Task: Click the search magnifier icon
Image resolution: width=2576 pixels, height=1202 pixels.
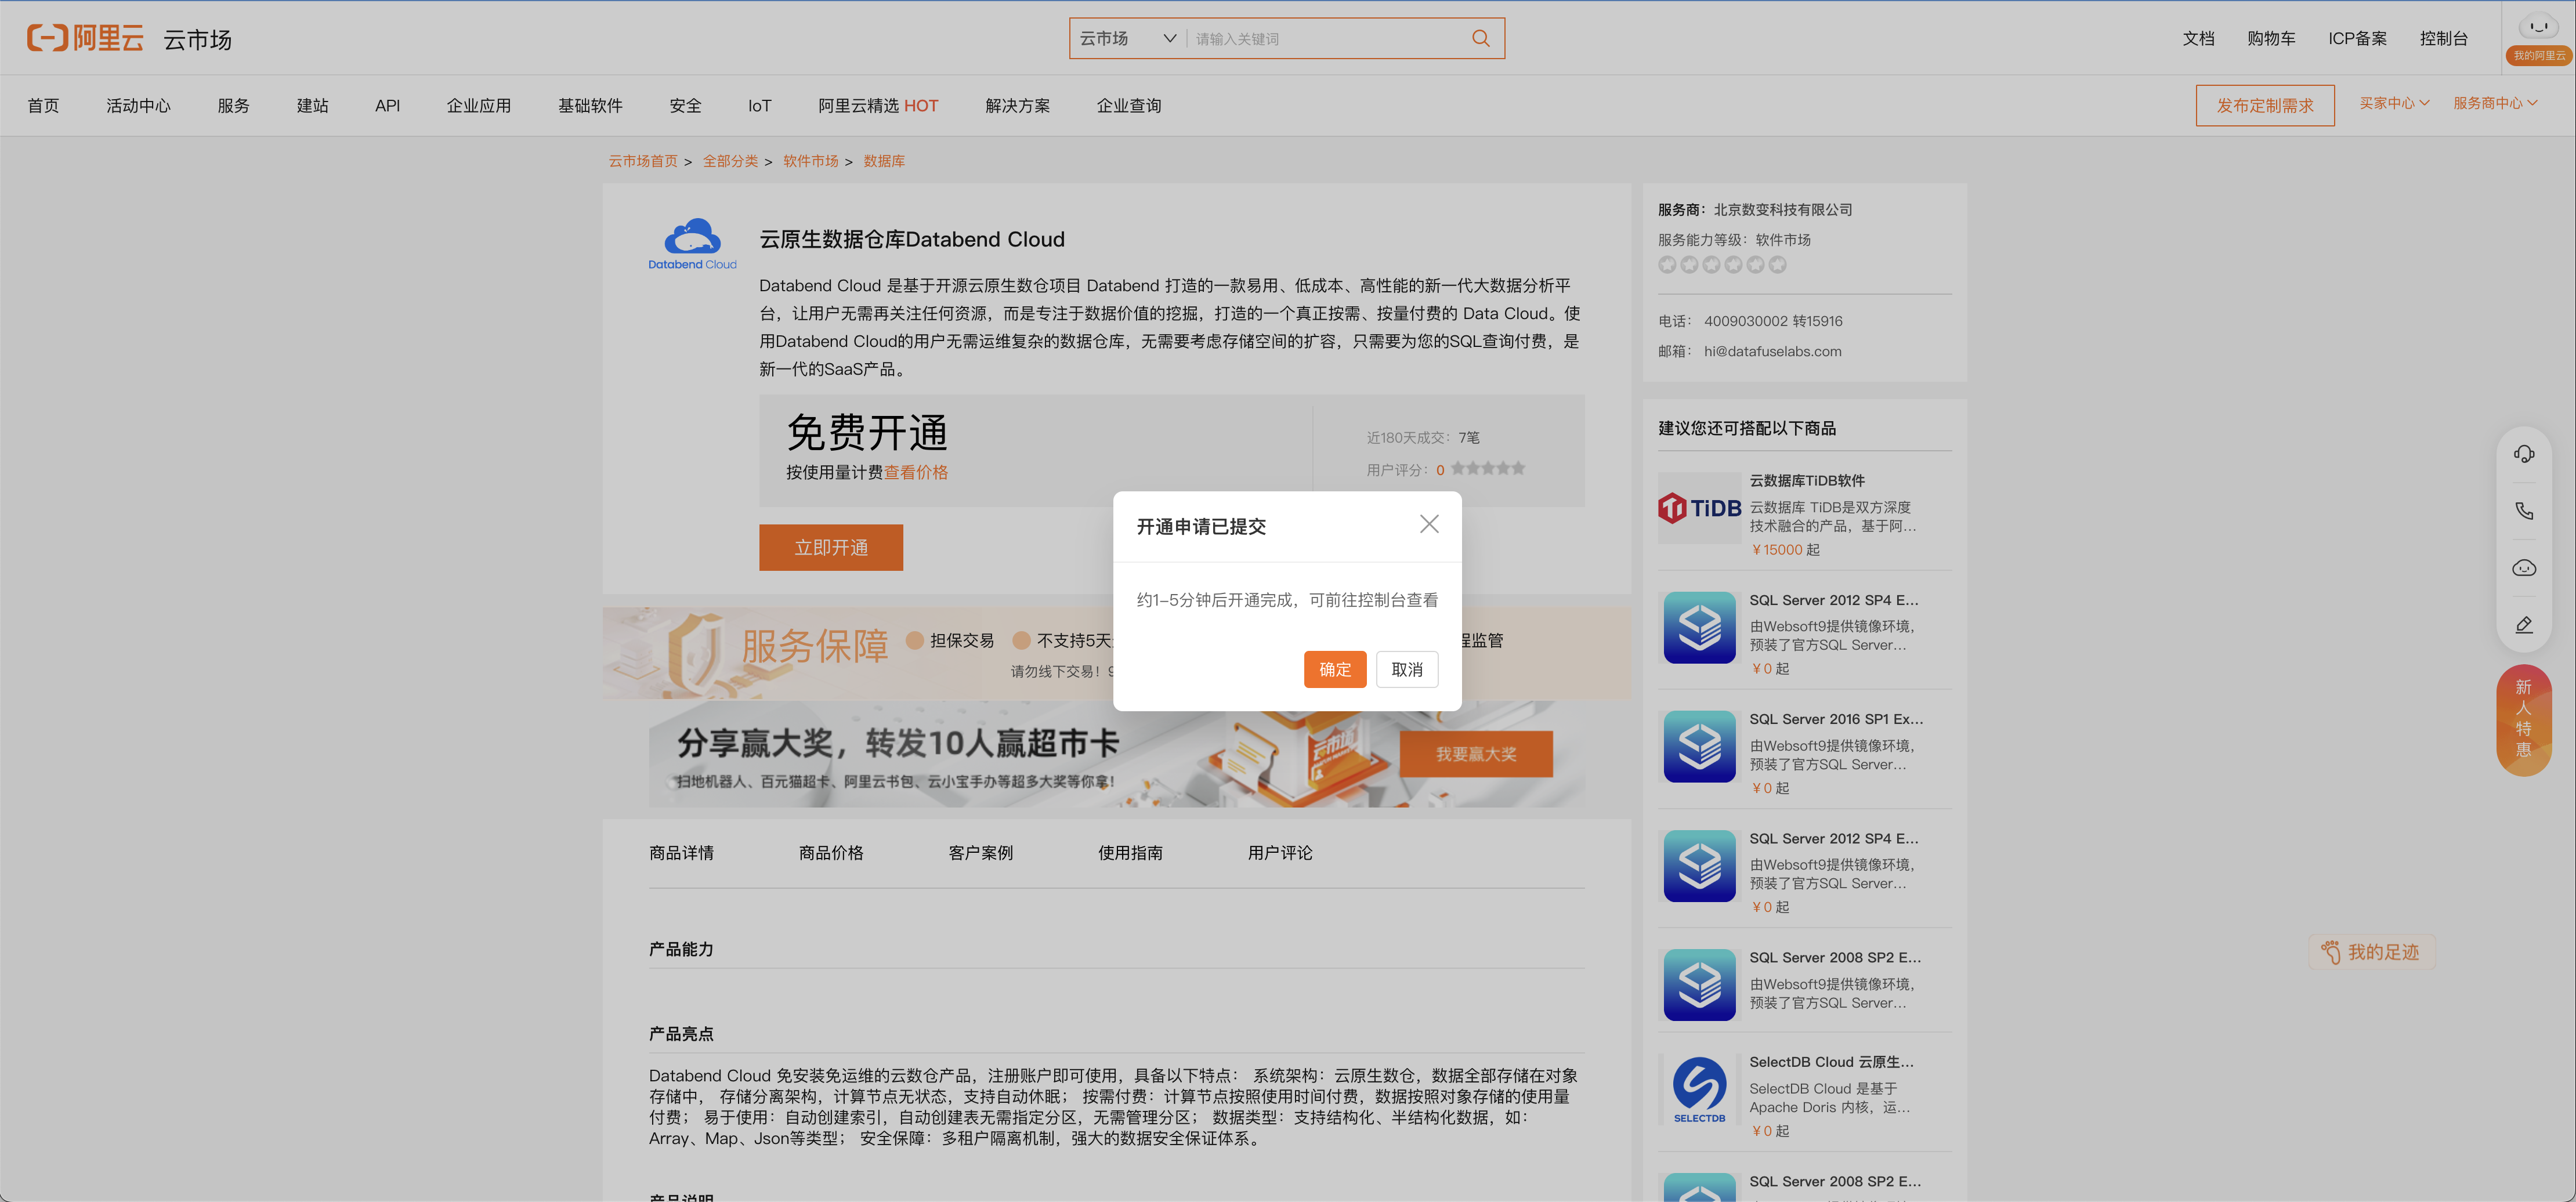Action: (1480, 38)
